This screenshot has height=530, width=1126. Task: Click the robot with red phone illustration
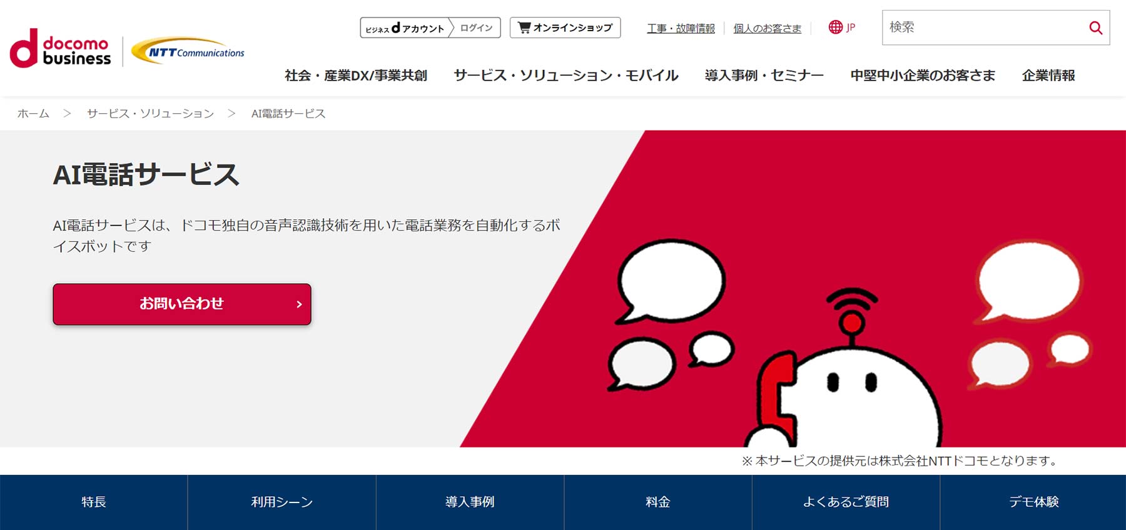pos(844,369)
